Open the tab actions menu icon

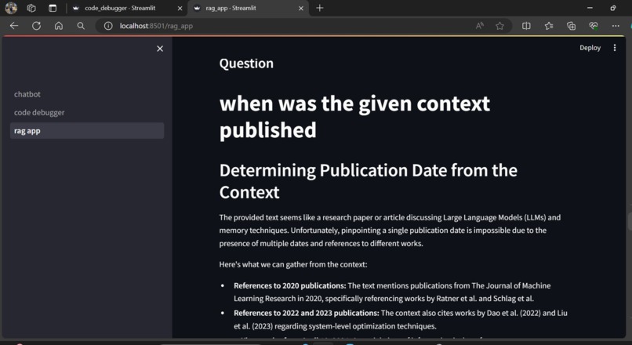tap(53, 8)
